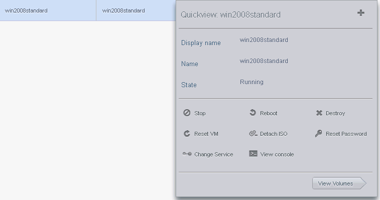
Task: Click the Name value win2008standard
Action: click(x=264, y=61)
